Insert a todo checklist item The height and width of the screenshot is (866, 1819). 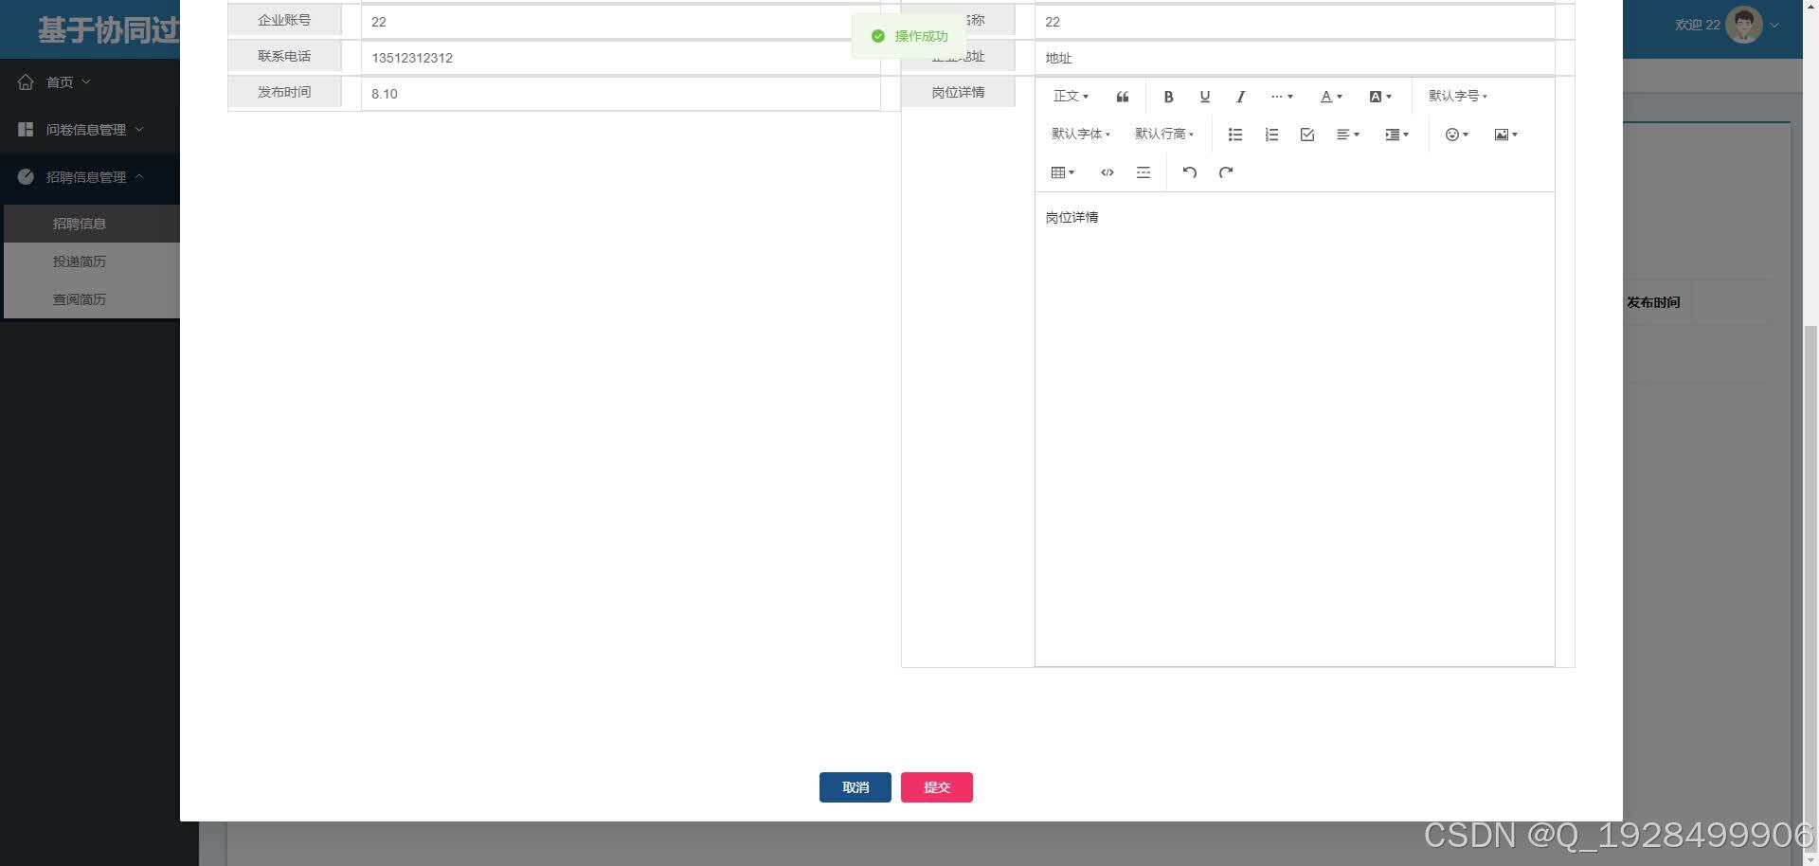1307,135
